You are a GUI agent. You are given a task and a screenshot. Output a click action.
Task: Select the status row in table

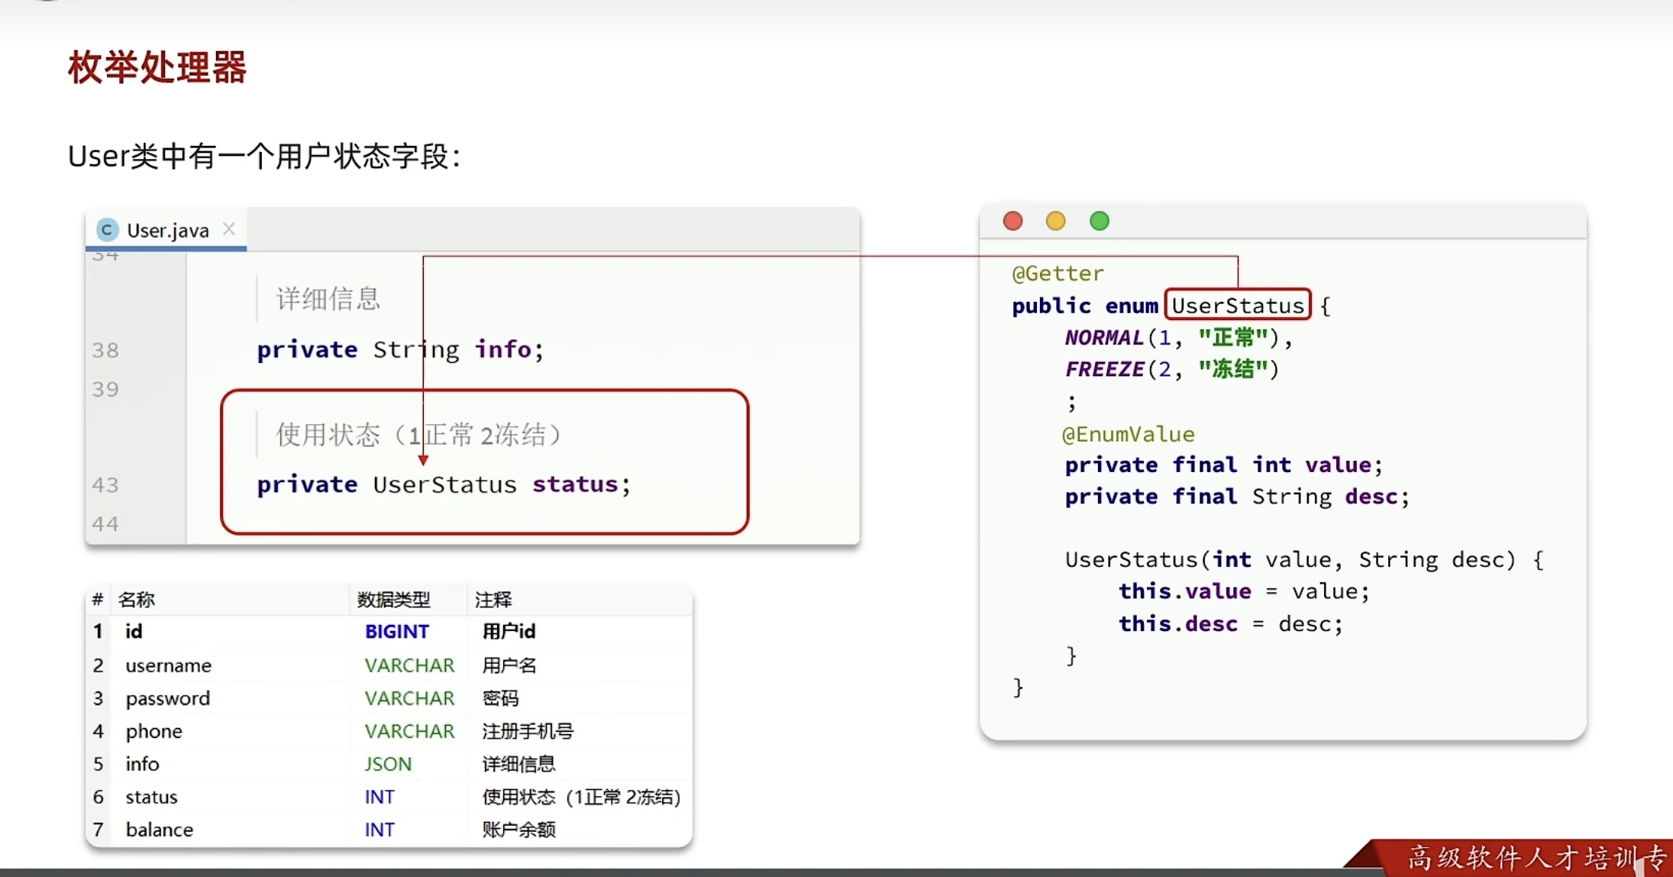coord(151,797)
